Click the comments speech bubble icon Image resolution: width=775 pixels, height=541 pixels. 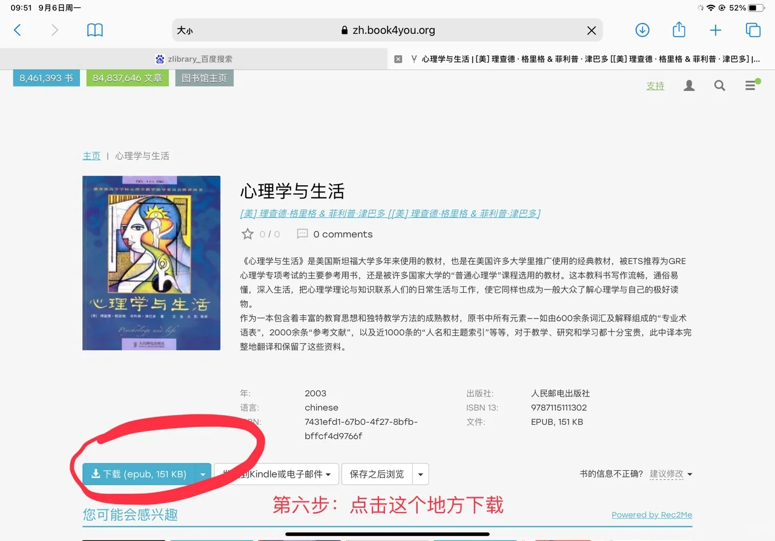pos(302,234)
